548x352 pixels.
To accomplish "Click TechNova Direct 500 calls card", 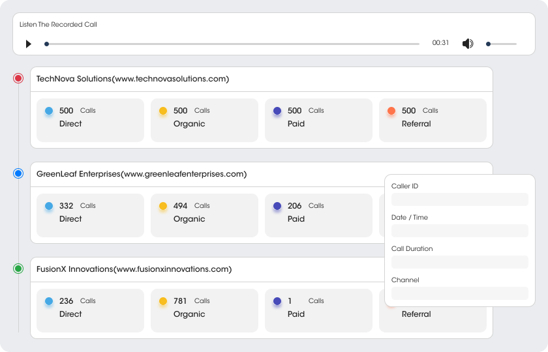I will tap(90, 120).
